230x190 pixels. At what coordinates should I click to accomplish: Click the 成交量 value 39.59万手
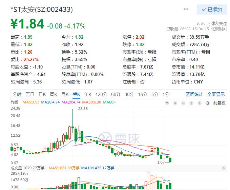point(199,37)
